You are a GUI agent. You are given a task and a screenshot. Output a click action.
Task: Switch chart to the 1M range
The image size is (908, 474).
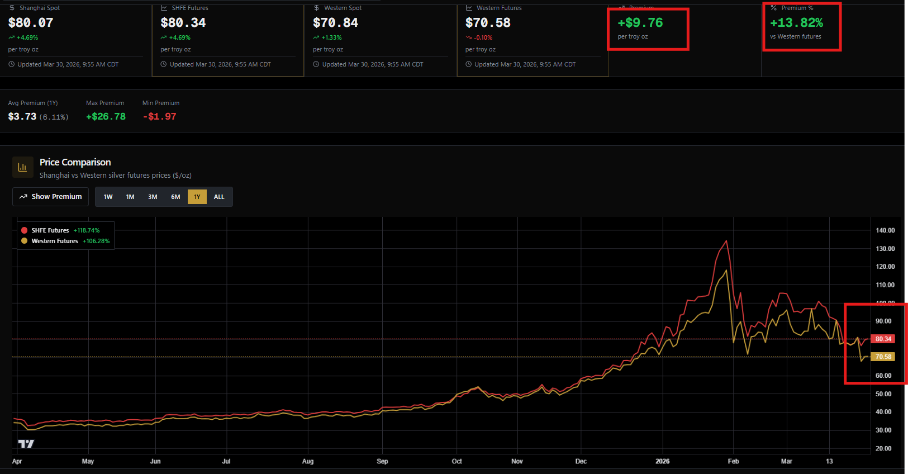(x=130, y=197)
